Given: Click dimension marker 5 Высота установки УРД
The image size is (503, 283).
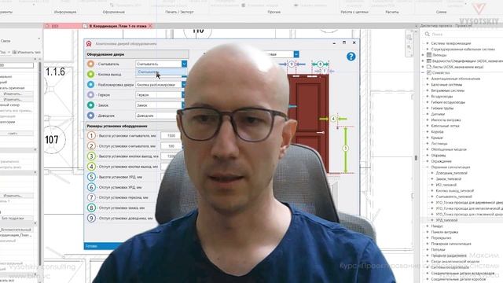Looking at the screenshot, I should [91, 177].
